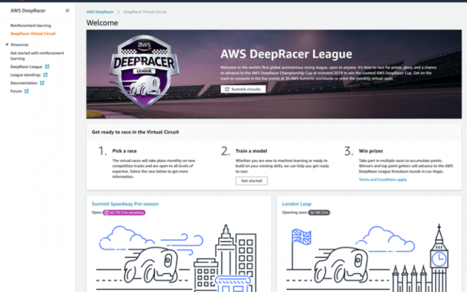The width and height of the screenshot is (467, 292).
Task: Open DeepRacer League sidebar link
Action: [x=26, y=66]
